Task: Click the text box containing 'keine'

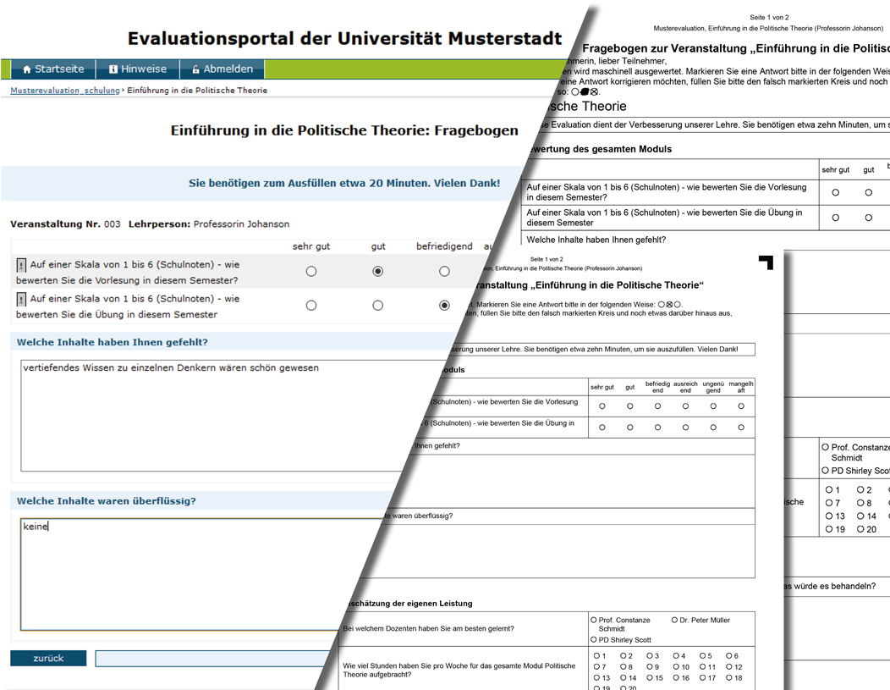Action: [193, 574]
